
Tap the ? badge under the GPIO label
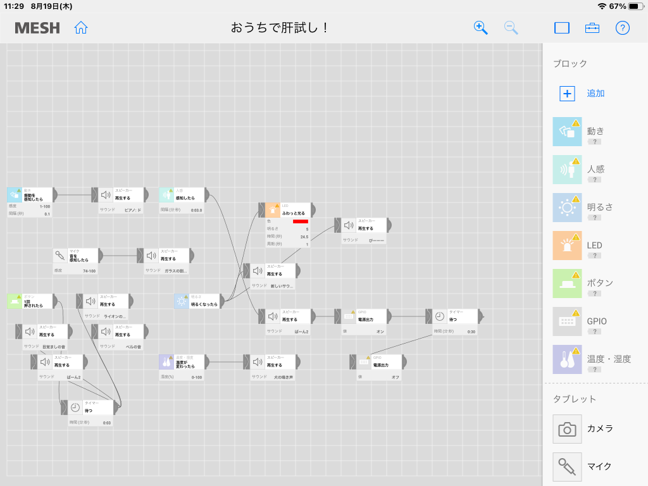(594, 332)
